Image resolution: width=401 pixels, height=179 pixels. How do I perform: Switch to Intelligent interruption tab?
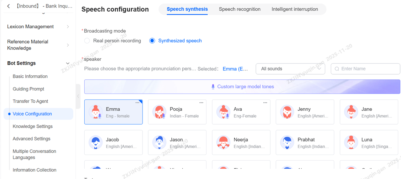pyautogui.click(x=295, y=9)
